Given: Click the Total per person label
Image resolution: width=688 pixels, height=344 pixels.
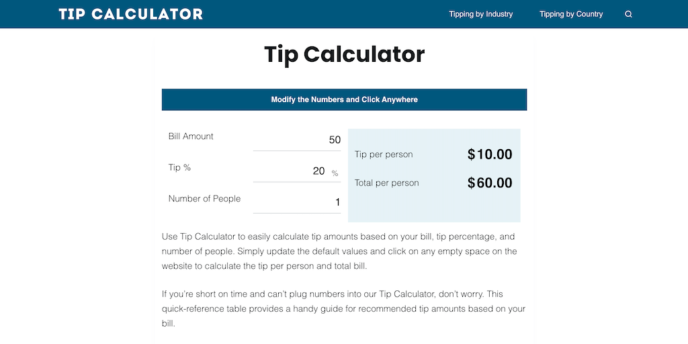Looking at the screenshot, I should [x=386, y=183].
